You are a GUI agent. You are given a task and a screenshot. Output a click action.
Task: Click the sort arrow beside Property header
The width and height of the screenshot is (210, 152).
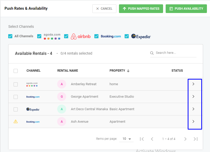(128, 71)
